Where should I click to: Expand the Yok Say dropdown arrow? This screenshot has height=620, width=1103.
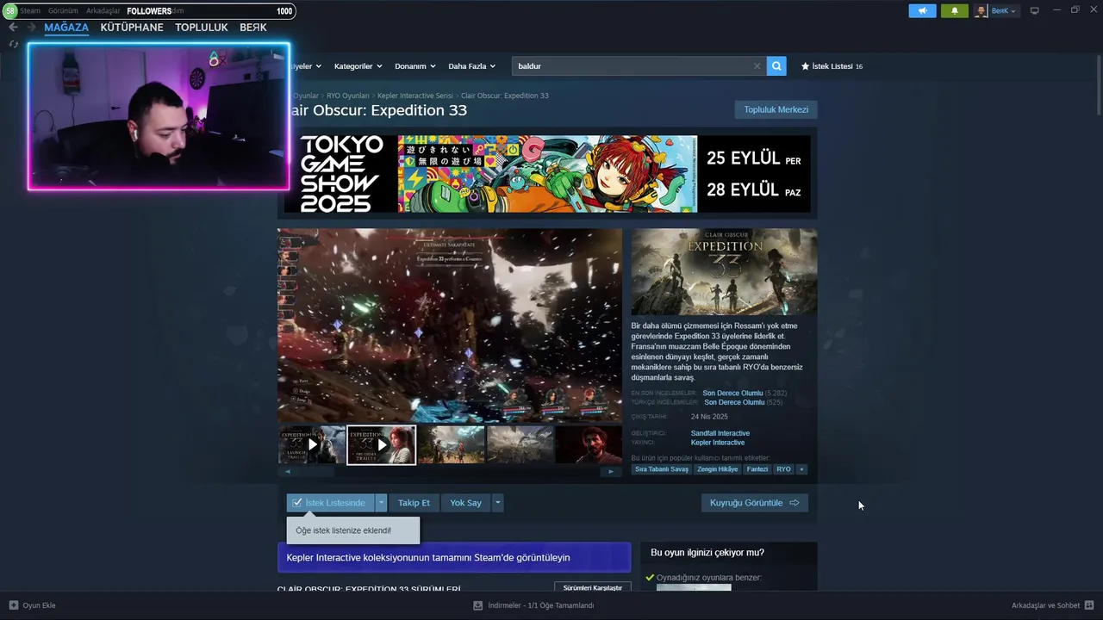pos(497,503)
